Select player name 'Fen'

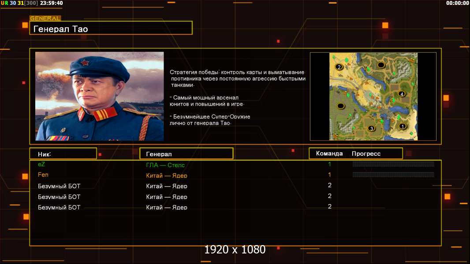[43, 175]
